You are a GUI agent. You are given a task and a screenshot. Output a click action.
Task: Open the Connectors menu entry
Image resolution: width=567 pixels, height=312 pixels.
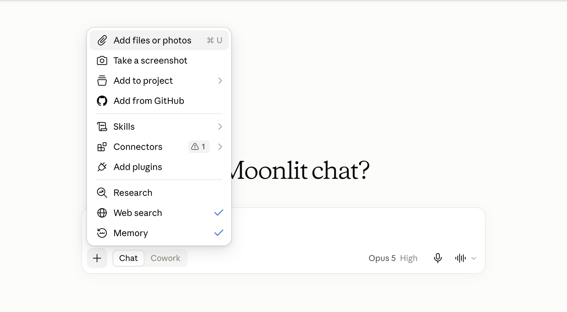click(159, 147)
